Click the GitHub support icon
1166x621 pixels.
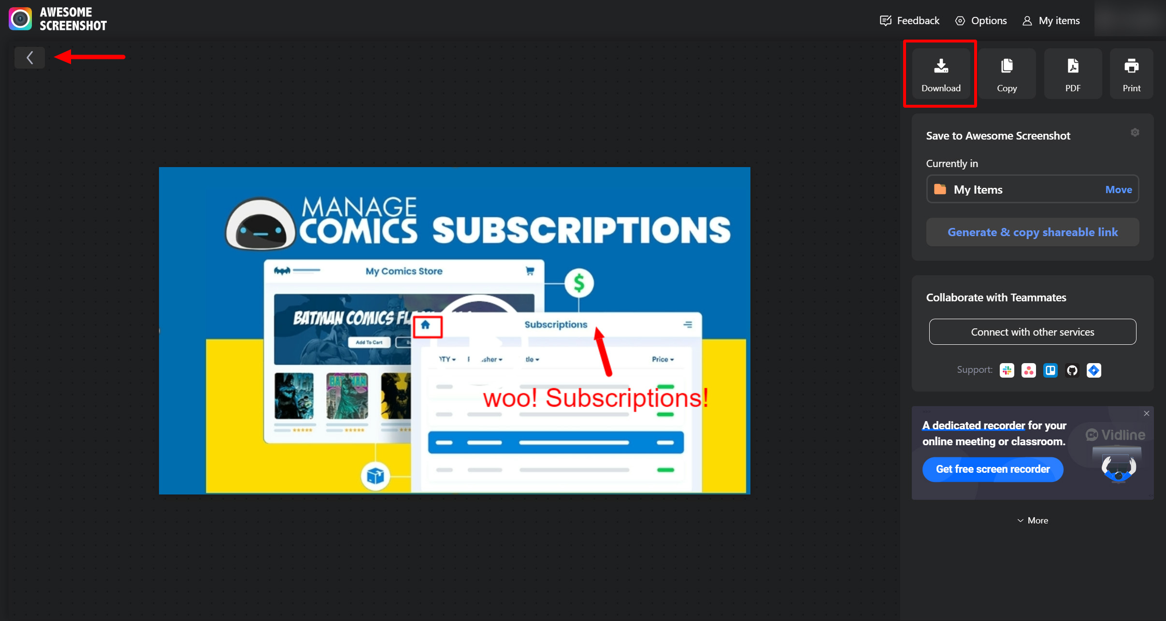pyautogui.click(x=1072, y=370)
